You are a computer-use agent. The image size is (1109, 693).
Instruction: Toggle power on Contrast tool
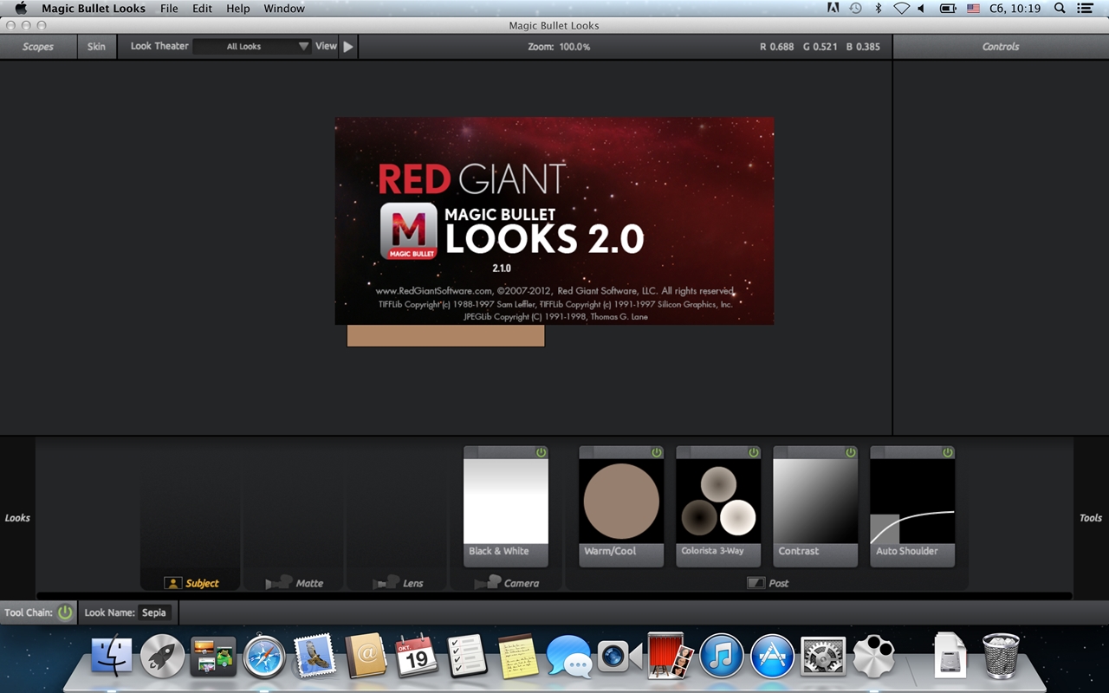click(851, 452)
